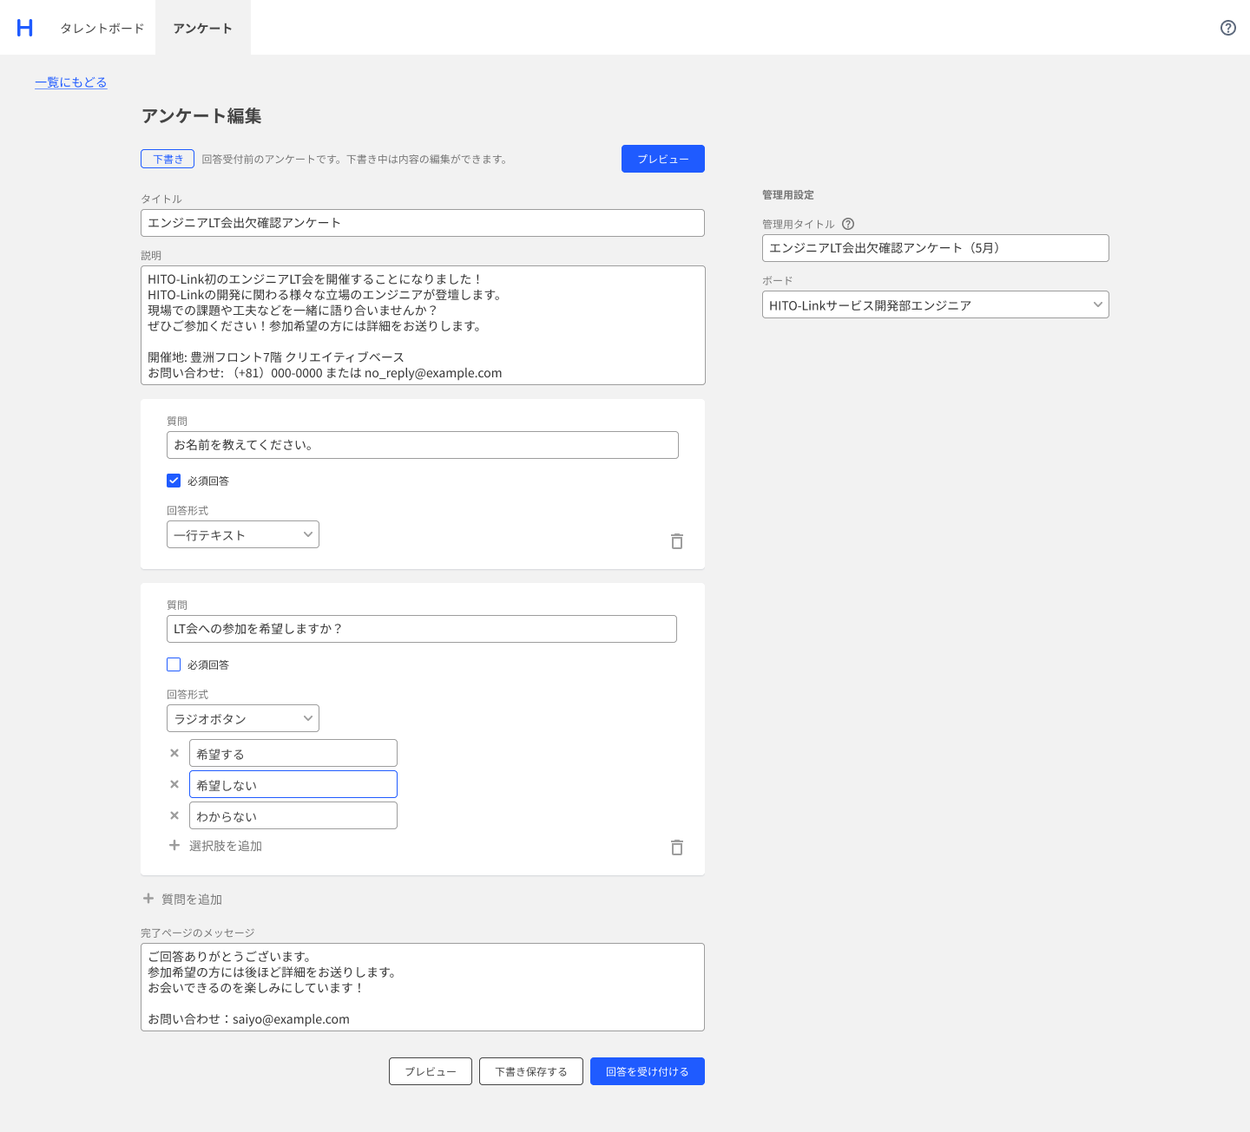
Task: Remove the 希望しない option with X icon
Action: pyautogui.click(x=174, y=784)
